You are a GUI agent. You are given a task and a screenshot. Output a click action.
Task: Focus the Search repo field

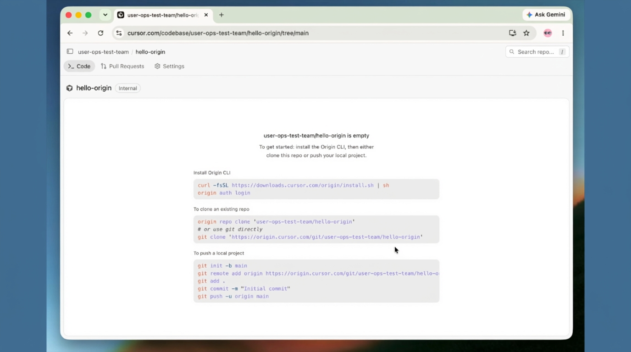(537, 52)
